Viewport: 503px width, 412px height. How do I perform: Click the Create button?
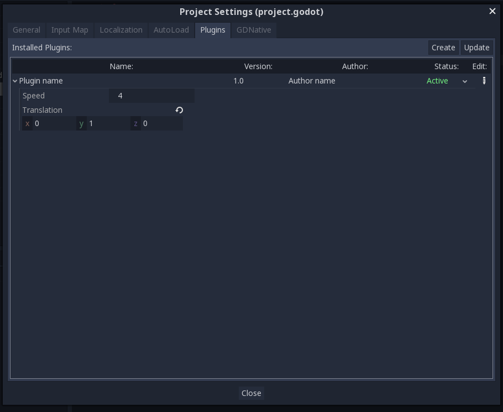tap(443, 48)
